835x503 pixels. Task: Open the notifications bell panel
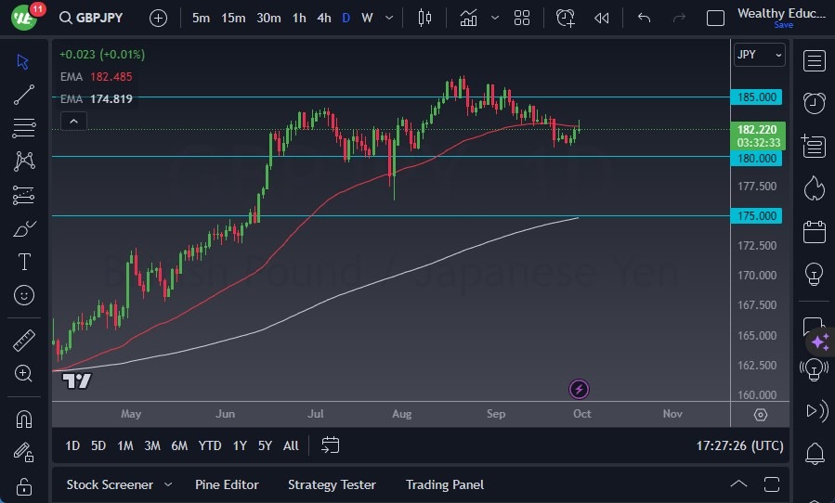(x=815, y=454)
